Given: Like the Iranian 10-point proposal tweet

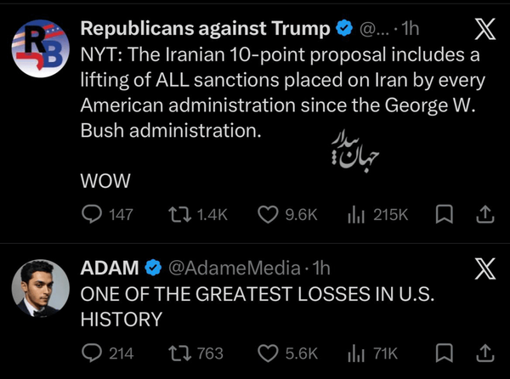Looking at the screenshot, I should [287, 215].
